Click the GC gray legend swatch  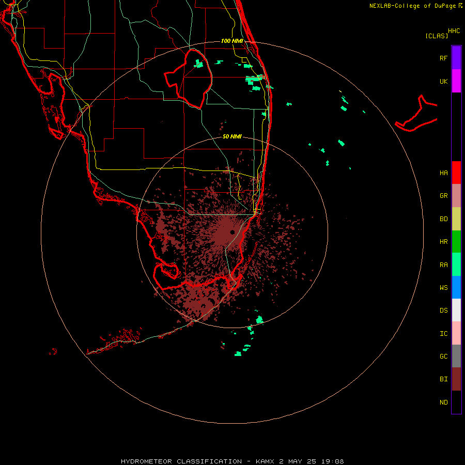point(456,356)
